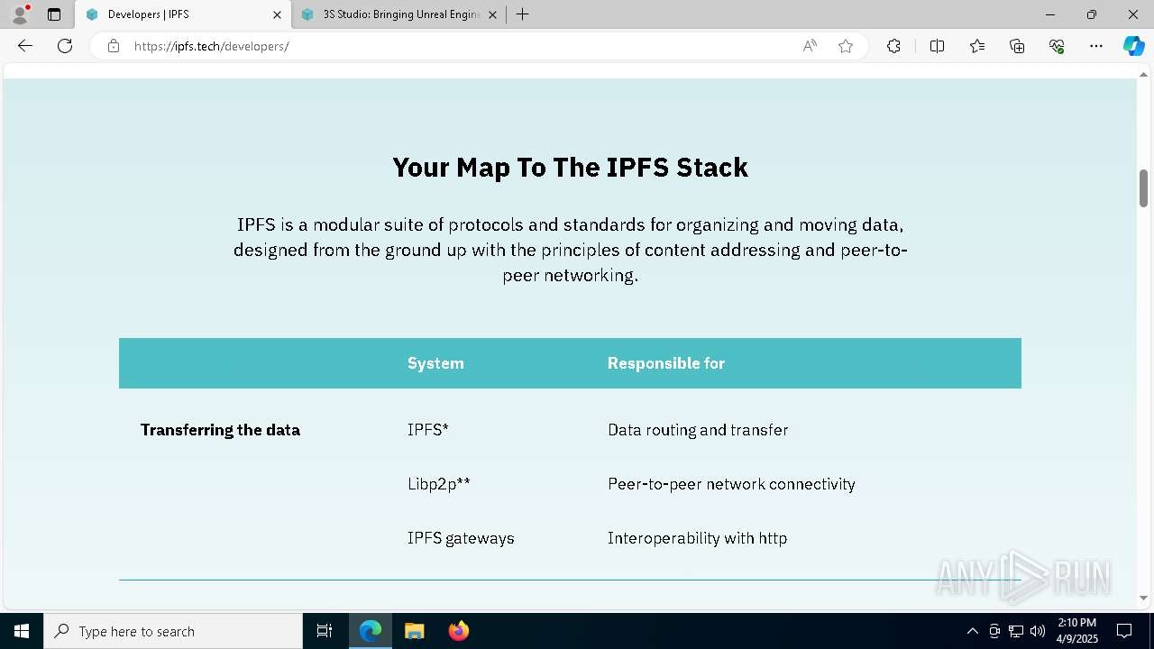Go back to the previous page
Screen dimensions: 1154x649
(x=25, y=46)
